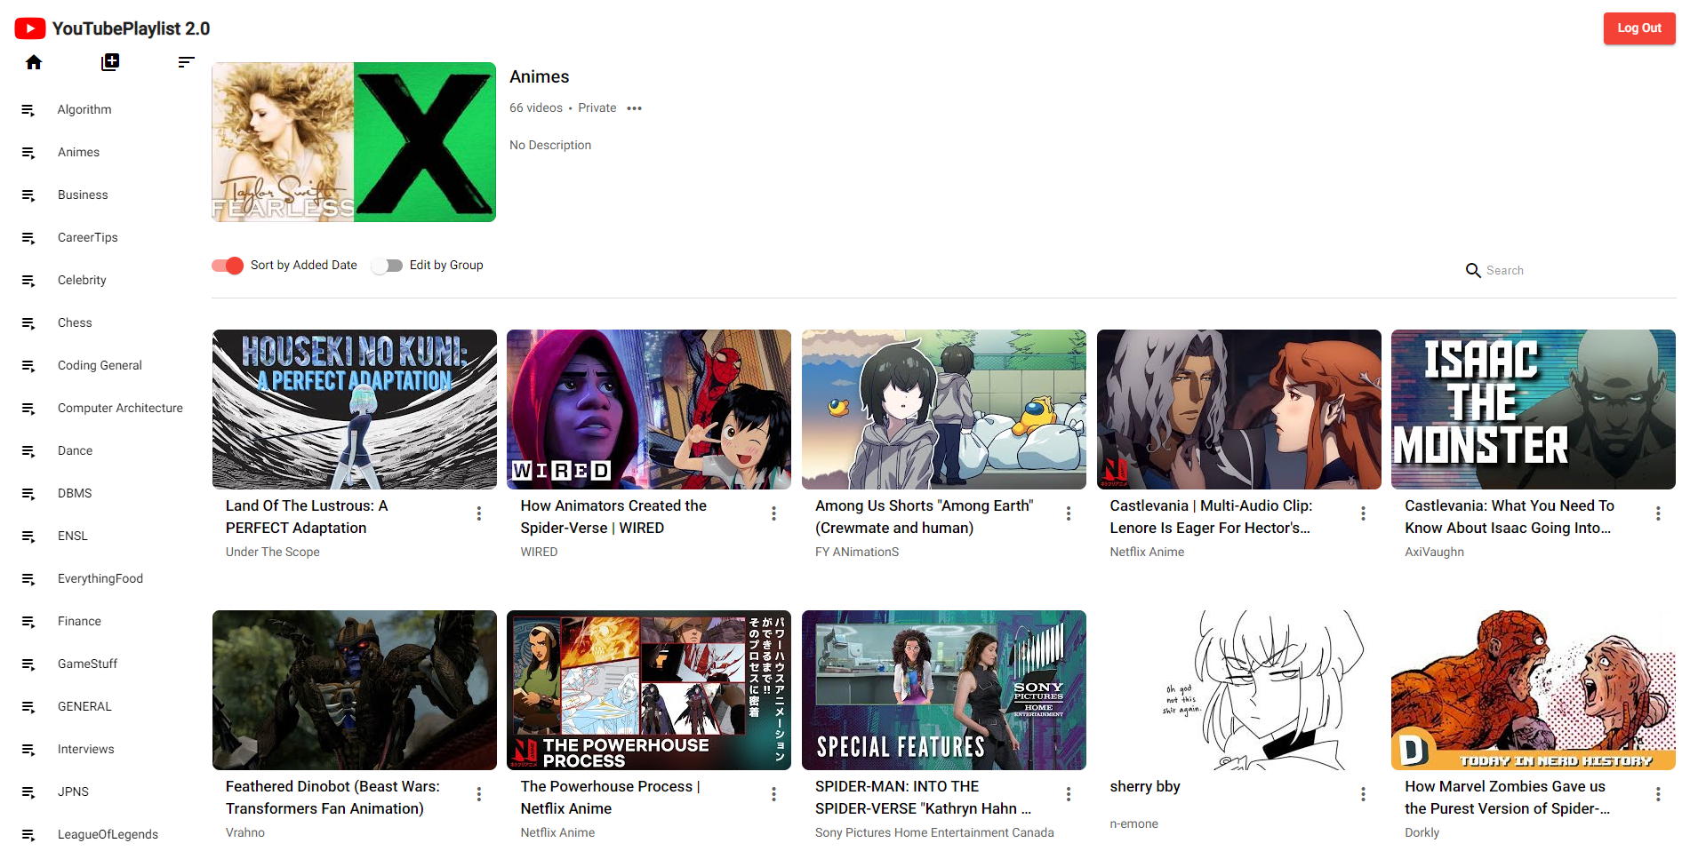Click the Animes playlist cover image
1690x859 pixels.
(x=354, y=142)
